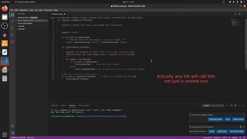Click the Select Linter button
The width and height of the screenshot is (247, 139).
222,131
